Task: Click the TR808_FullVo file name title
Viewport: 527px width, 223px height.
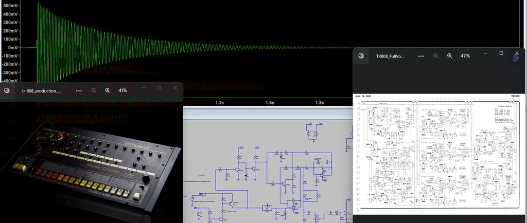Action: pos(390,57)
